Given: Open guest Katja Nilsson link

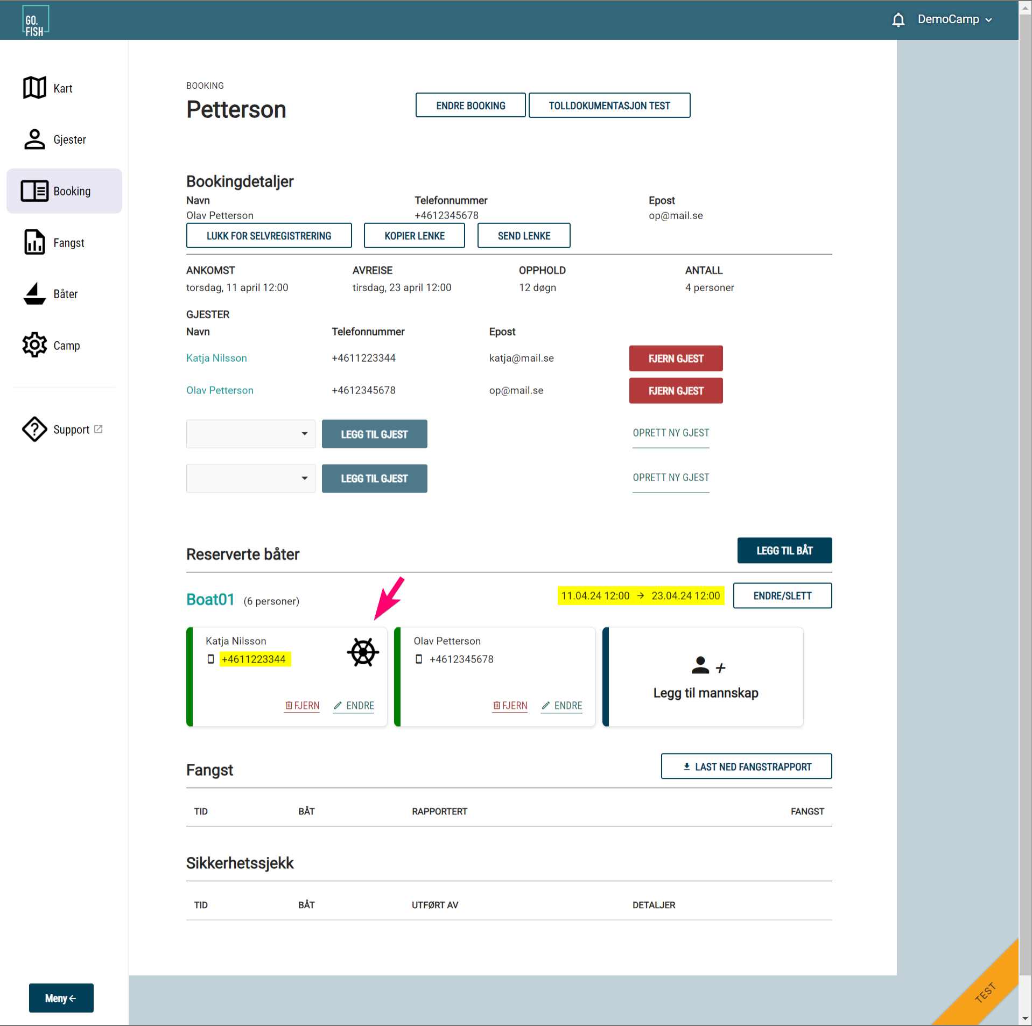Looking at the screenshot, I should point(216,358).
